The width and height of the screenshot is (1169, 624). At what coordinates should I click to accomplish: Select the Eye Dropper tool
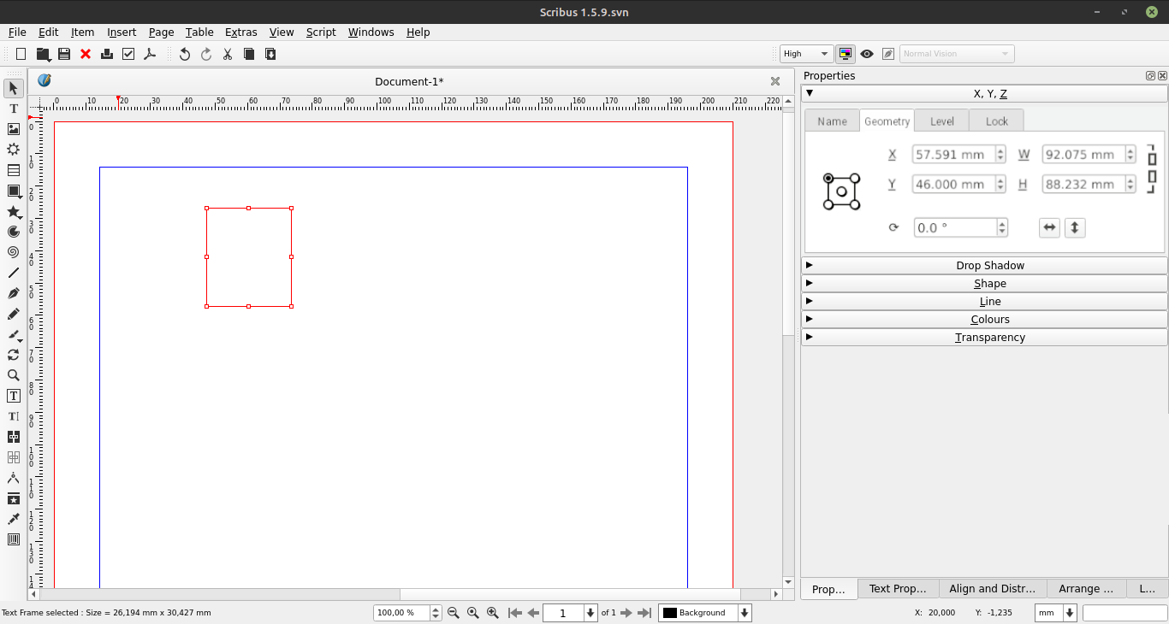pos(14,519)
